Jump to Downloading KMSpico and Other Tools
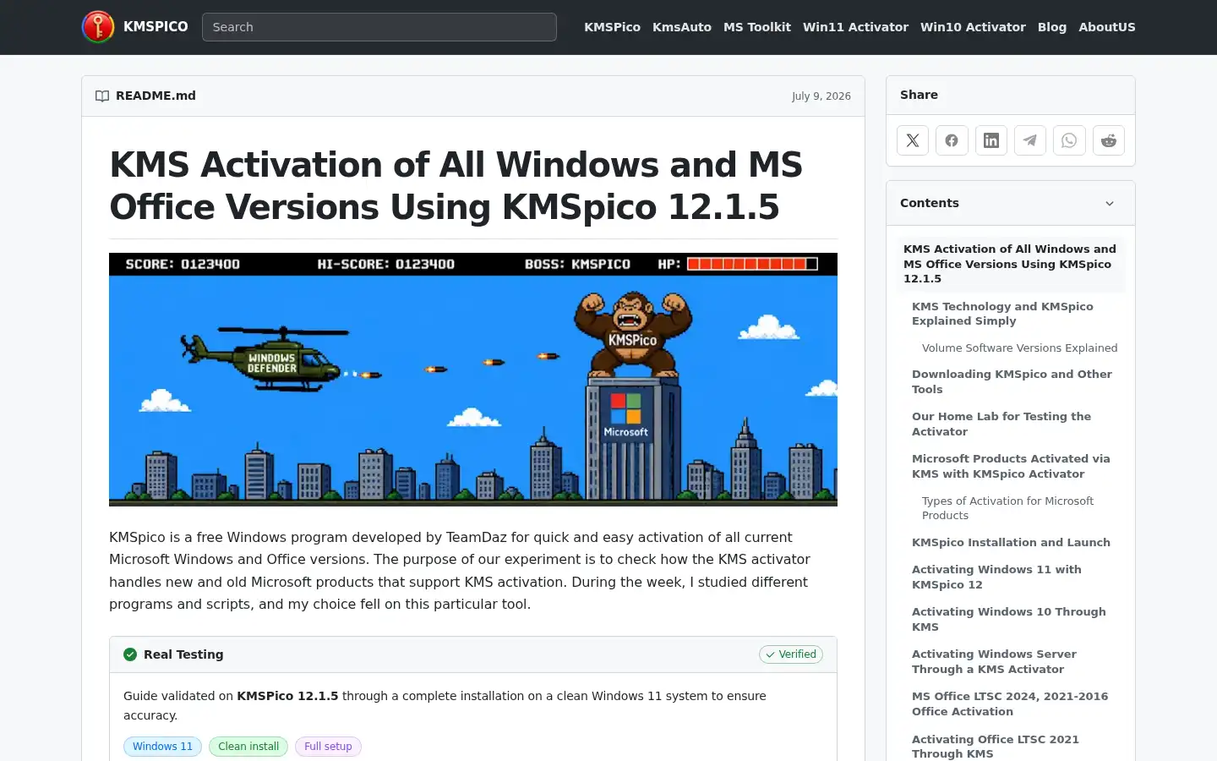Screen dimensions: 1217x761 click(1012, 381)
